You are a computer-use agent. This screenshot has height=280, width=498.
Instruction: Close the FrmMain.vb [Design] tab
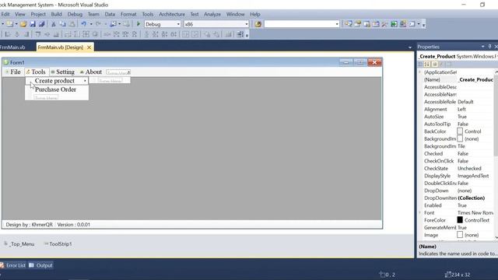[89, 47]
